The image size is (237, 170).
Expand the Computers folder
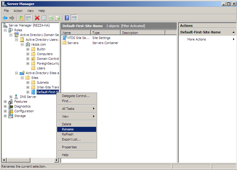pos(28,54)
